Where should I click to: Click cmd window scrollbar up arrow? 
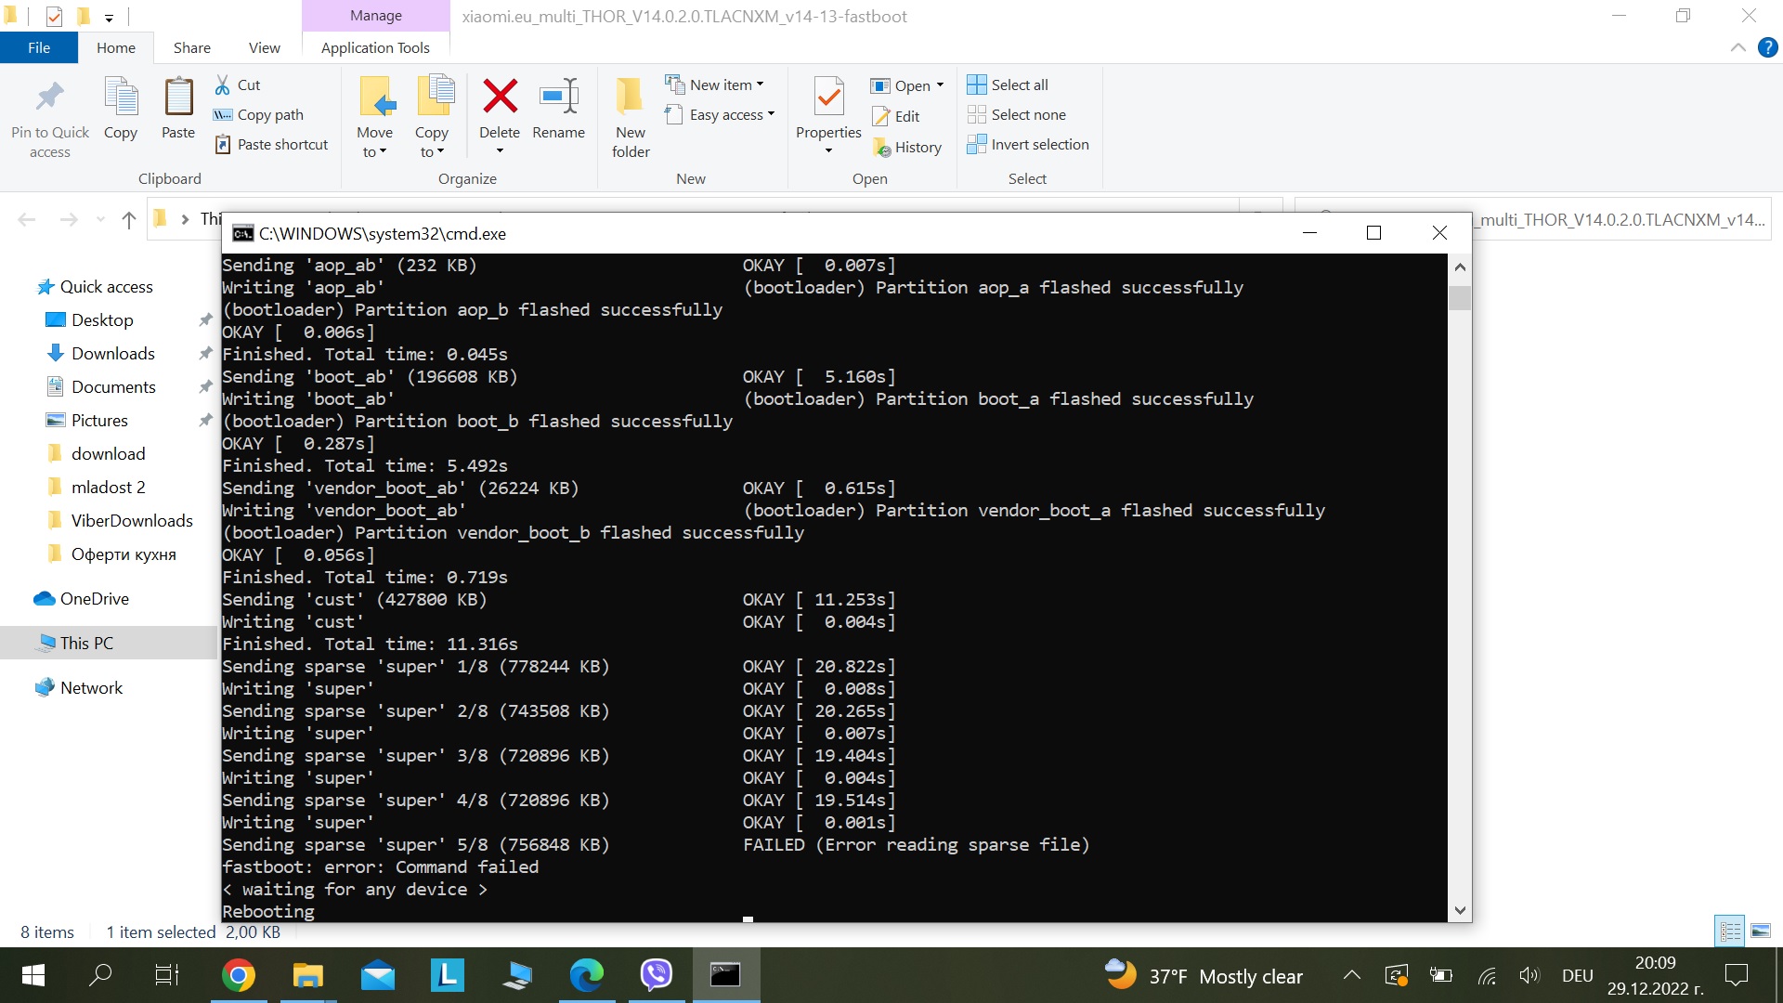[x=1460, y=267]
